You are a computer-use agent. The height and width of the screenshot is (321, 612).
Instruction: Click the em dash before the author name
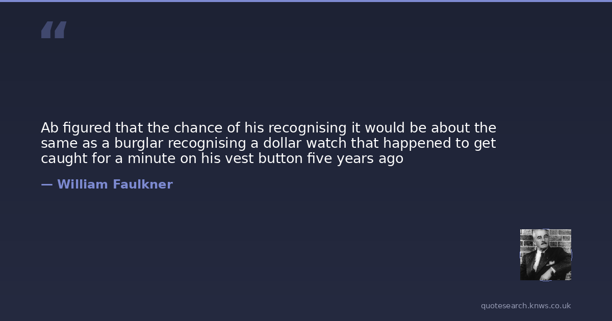pos(46,185)
